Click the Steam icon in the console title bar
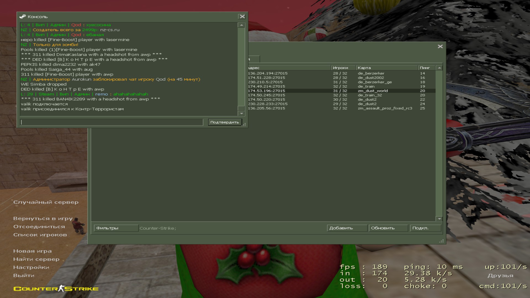This screenshot has width=530, height=298. [23, 17]
